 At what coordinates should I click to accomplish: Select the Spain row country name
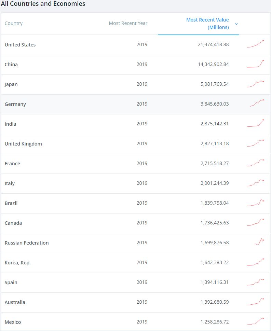pyautogui.click(x=11, y=282)
